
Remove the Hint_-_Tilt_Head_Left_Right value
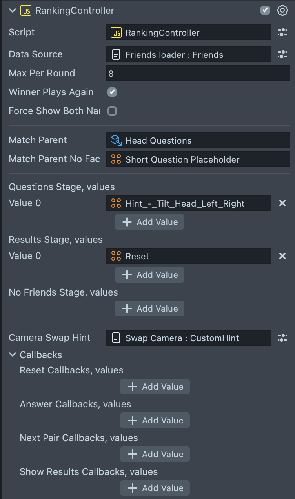pyautogui.click(x=282, y=203)
